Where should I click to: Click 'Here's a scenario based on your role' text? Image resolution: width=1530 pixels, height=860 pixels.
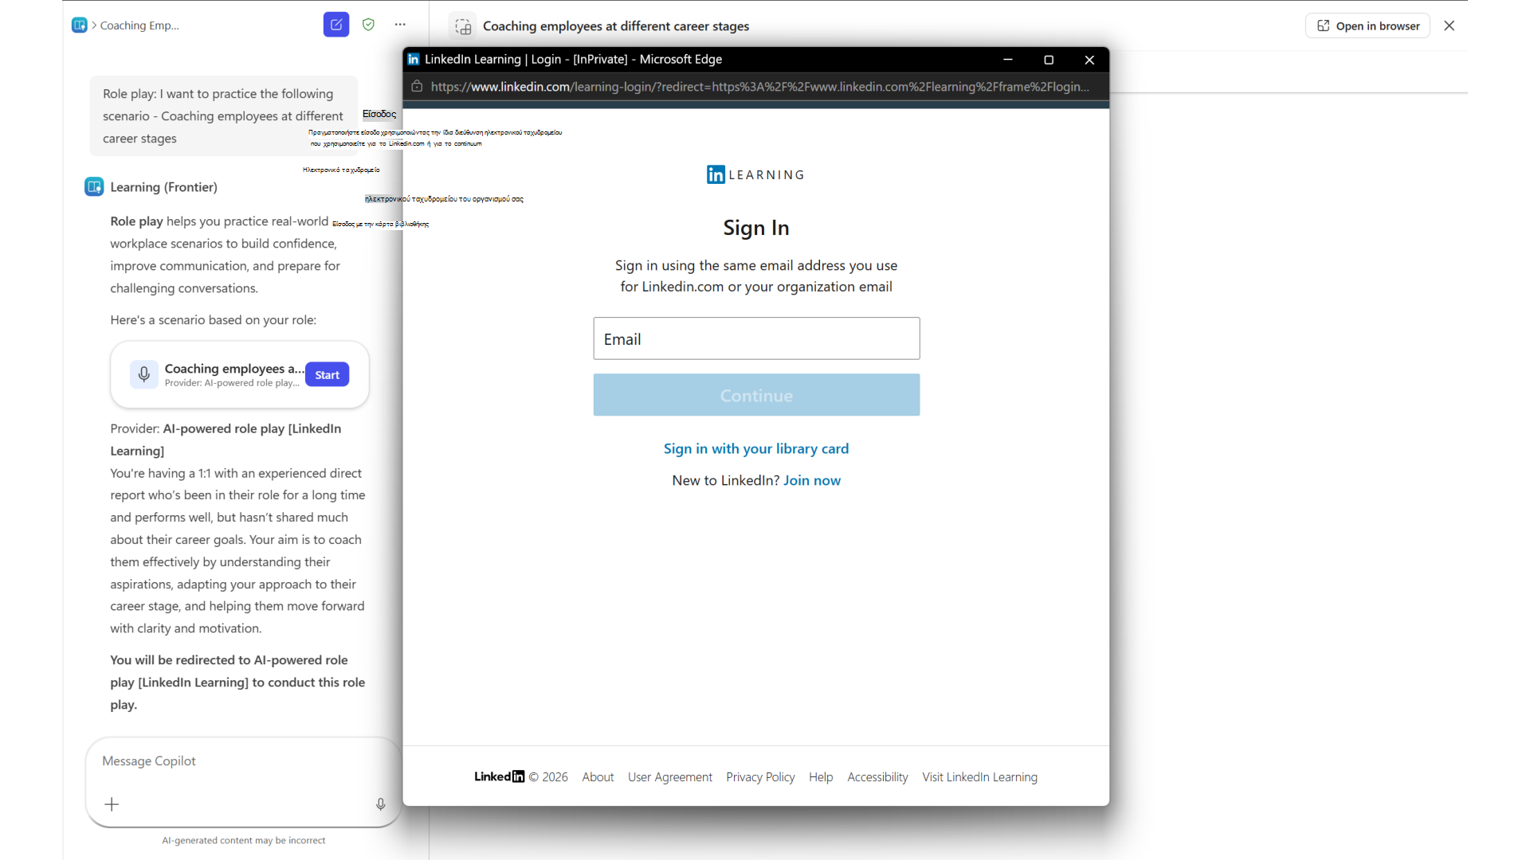[x=214, y=320]
